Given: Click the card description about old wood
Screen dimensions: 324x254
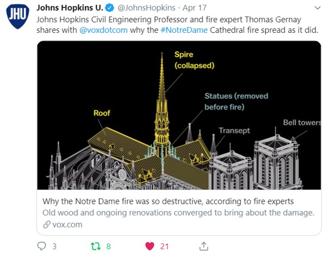Looking at the screenshot, I should pos(178,212).
